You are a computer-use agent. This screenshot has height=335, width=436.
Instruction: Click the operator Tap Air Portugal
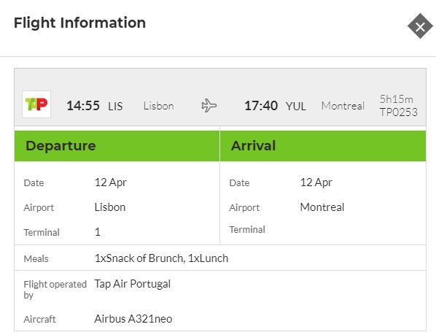[x=133, y=284]
